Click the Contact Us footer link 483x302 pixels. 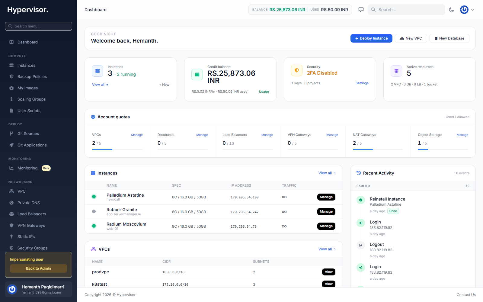[466, 295]
